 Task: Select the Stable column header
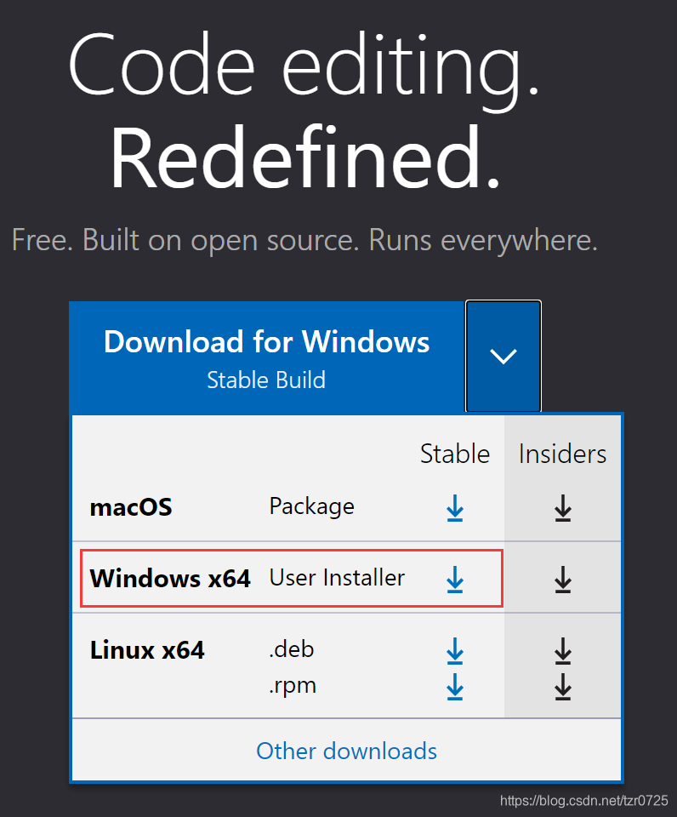[455, 454]
